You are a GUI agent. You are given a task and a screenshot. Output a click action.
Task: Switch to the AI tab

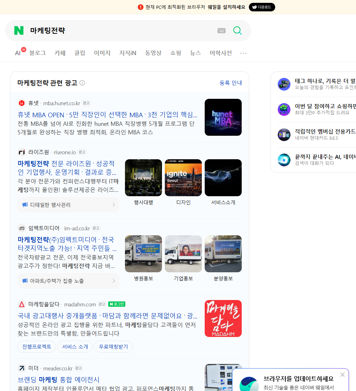coord(18,53)
